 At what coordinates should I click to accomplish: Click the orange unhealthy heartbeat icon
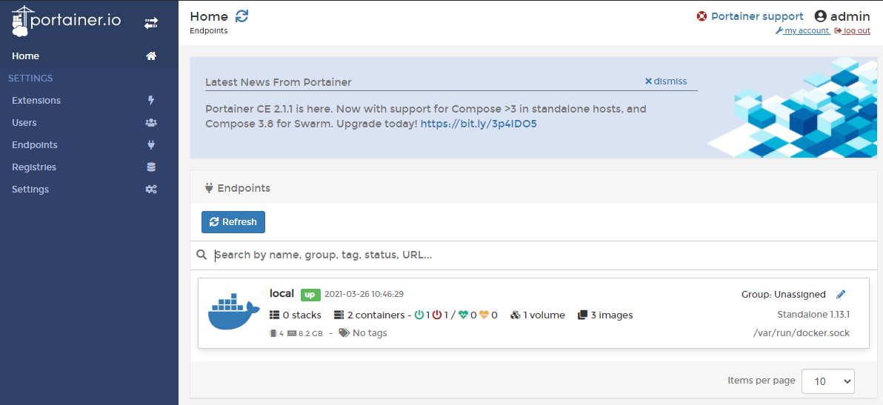[484, 315]
